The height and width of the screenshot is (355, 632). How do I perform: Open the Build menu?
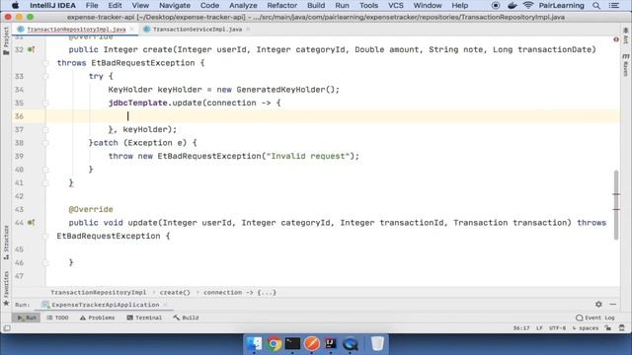coord(316,6)
